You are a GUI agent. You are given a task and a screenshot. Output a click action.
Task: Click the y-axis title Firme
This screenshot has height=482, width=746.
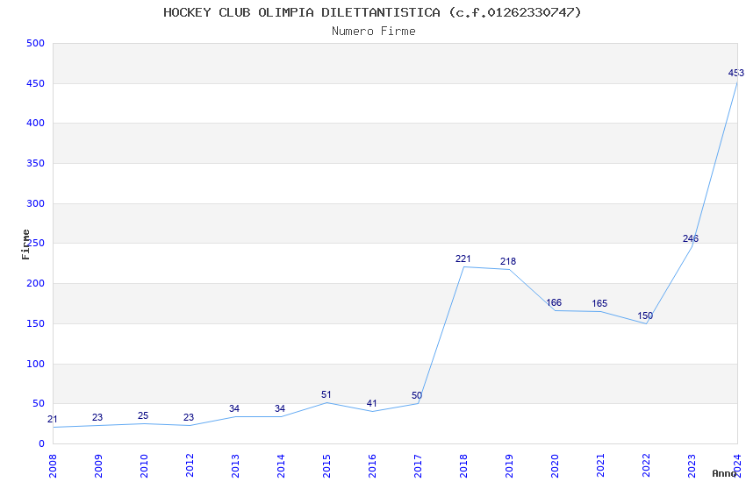(x=25, y=245)
